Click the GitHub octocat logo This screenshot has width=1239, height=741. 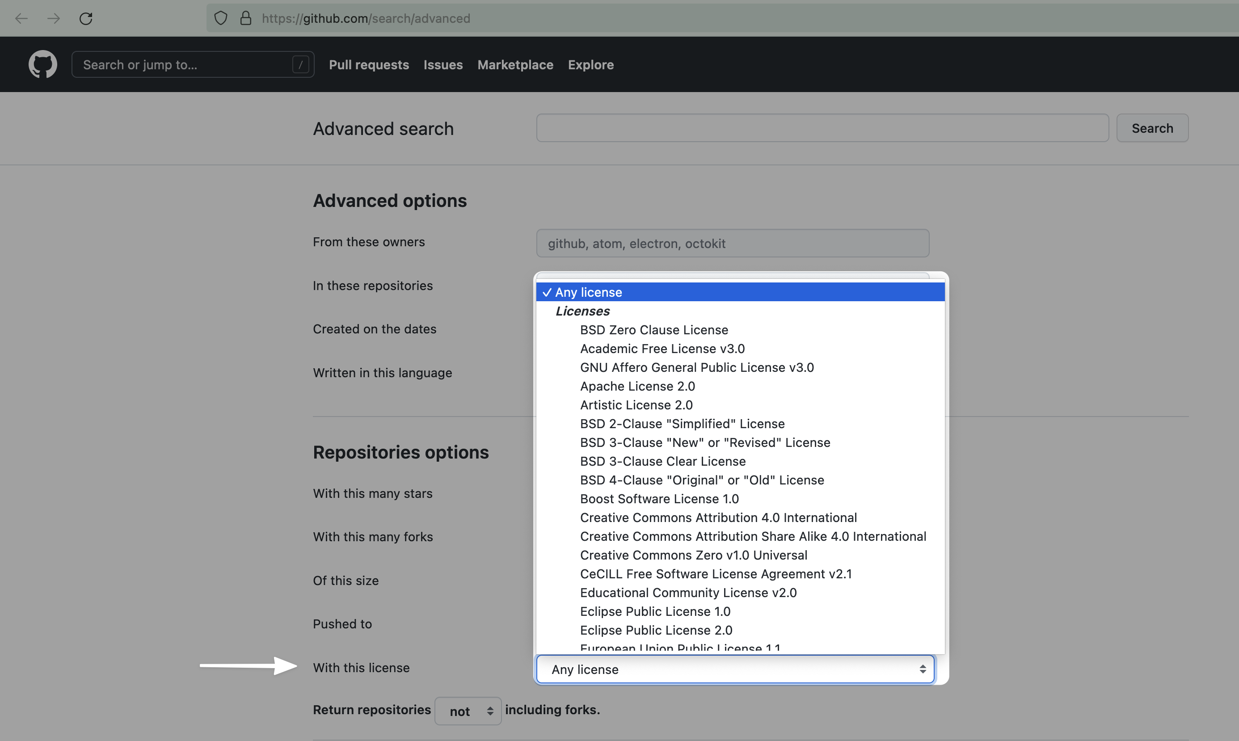coord(42,64)
